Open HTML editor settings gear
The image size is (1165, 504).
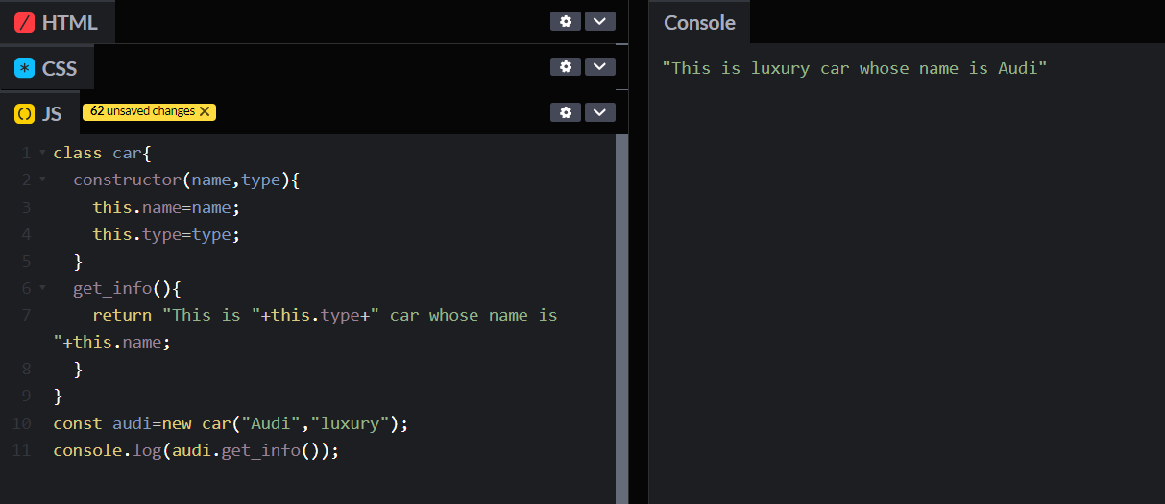[x=566, y=21]
